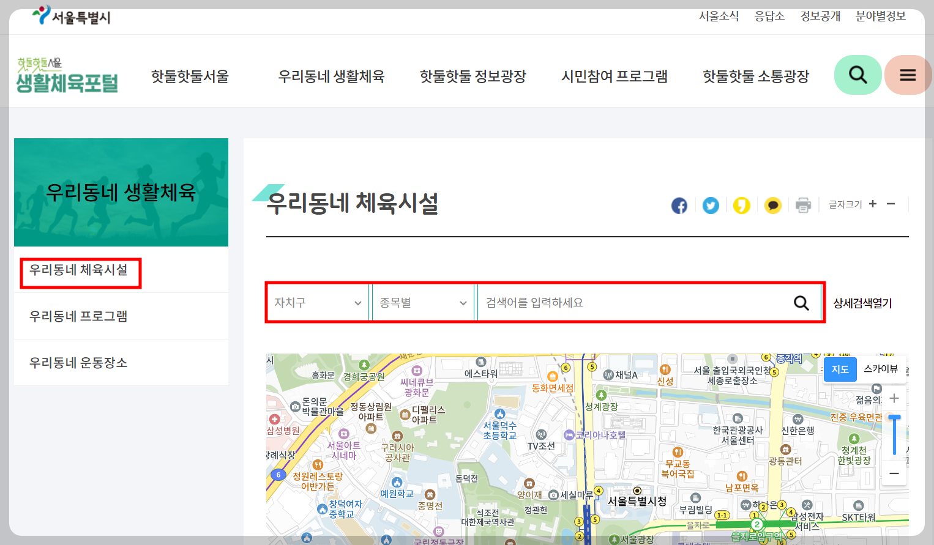Share the page on Facebook
The image size is (934, 545).
click(x=679, y=206)
